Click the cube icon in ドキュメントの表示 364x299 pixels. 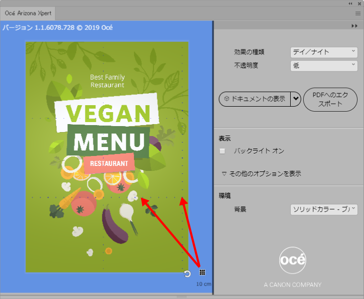coord(227,99)
